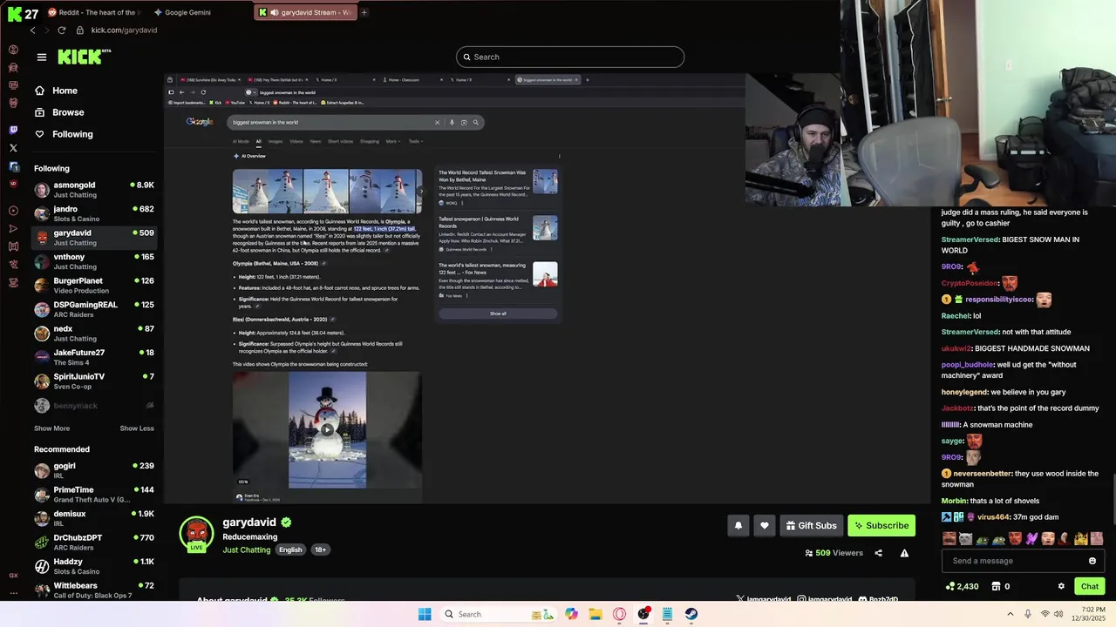Click the share stream icon
Screen dimensions: 1116x627
pyautogui.click(x=878, y=553)
